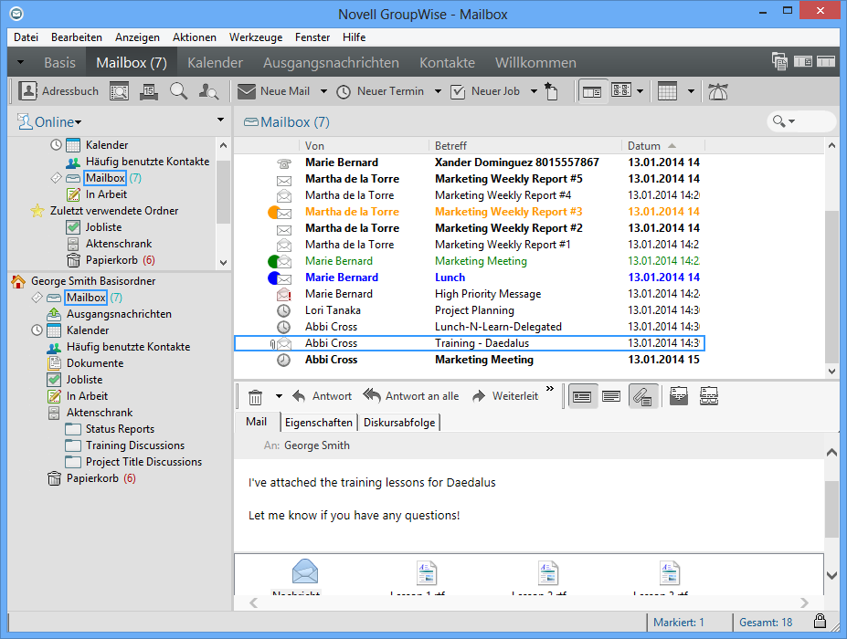Open the Status Reports folder

[120, 429]
